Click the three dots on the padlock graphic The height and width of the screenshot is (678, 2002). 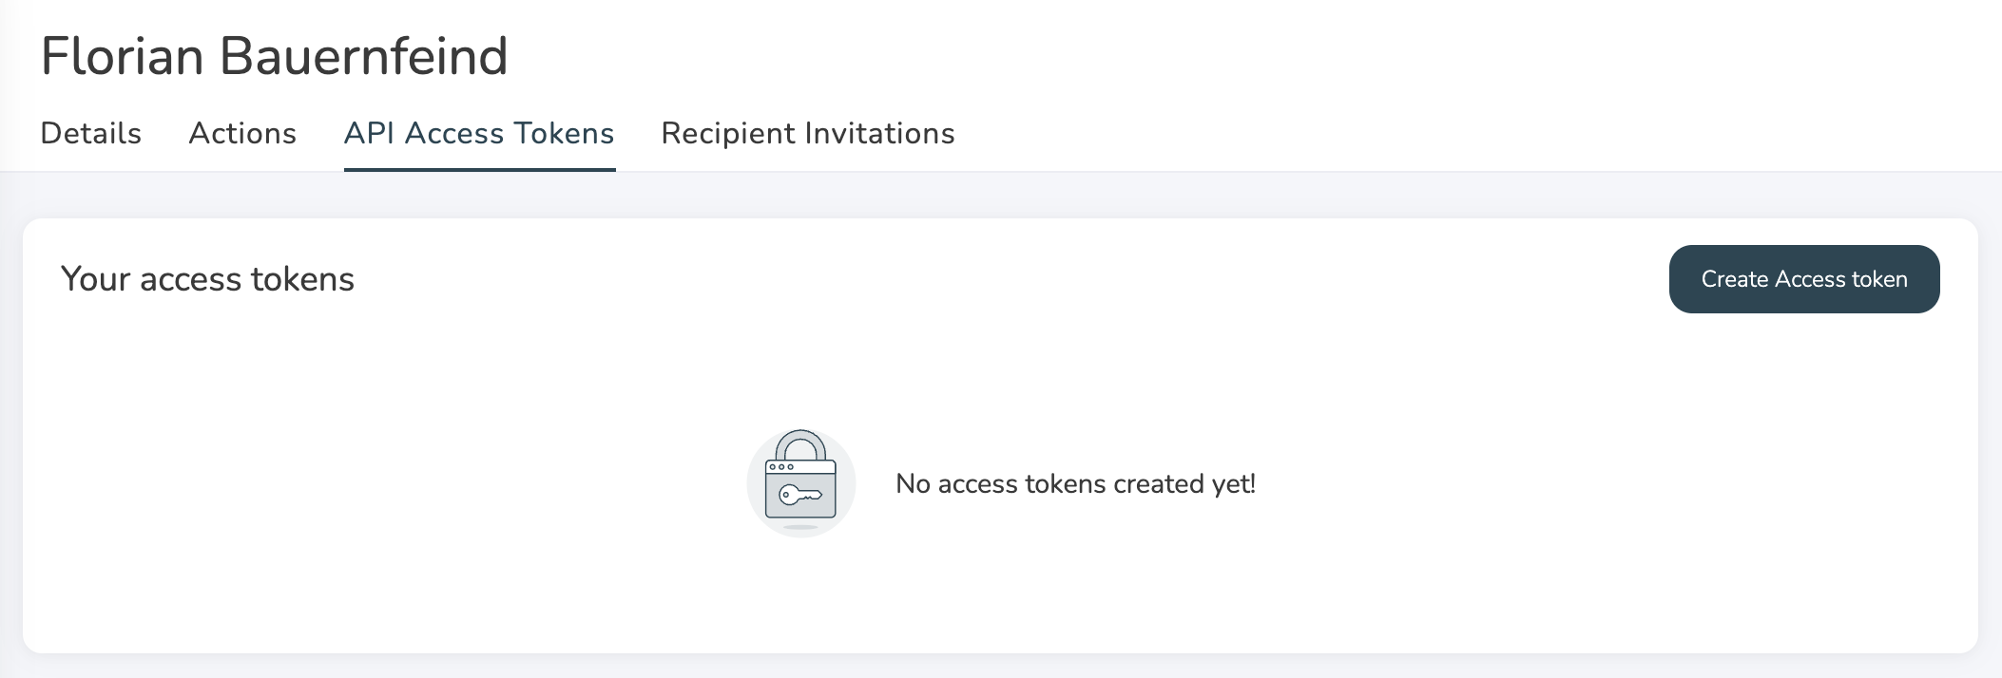pyautogui.click(x=780, y=467)
